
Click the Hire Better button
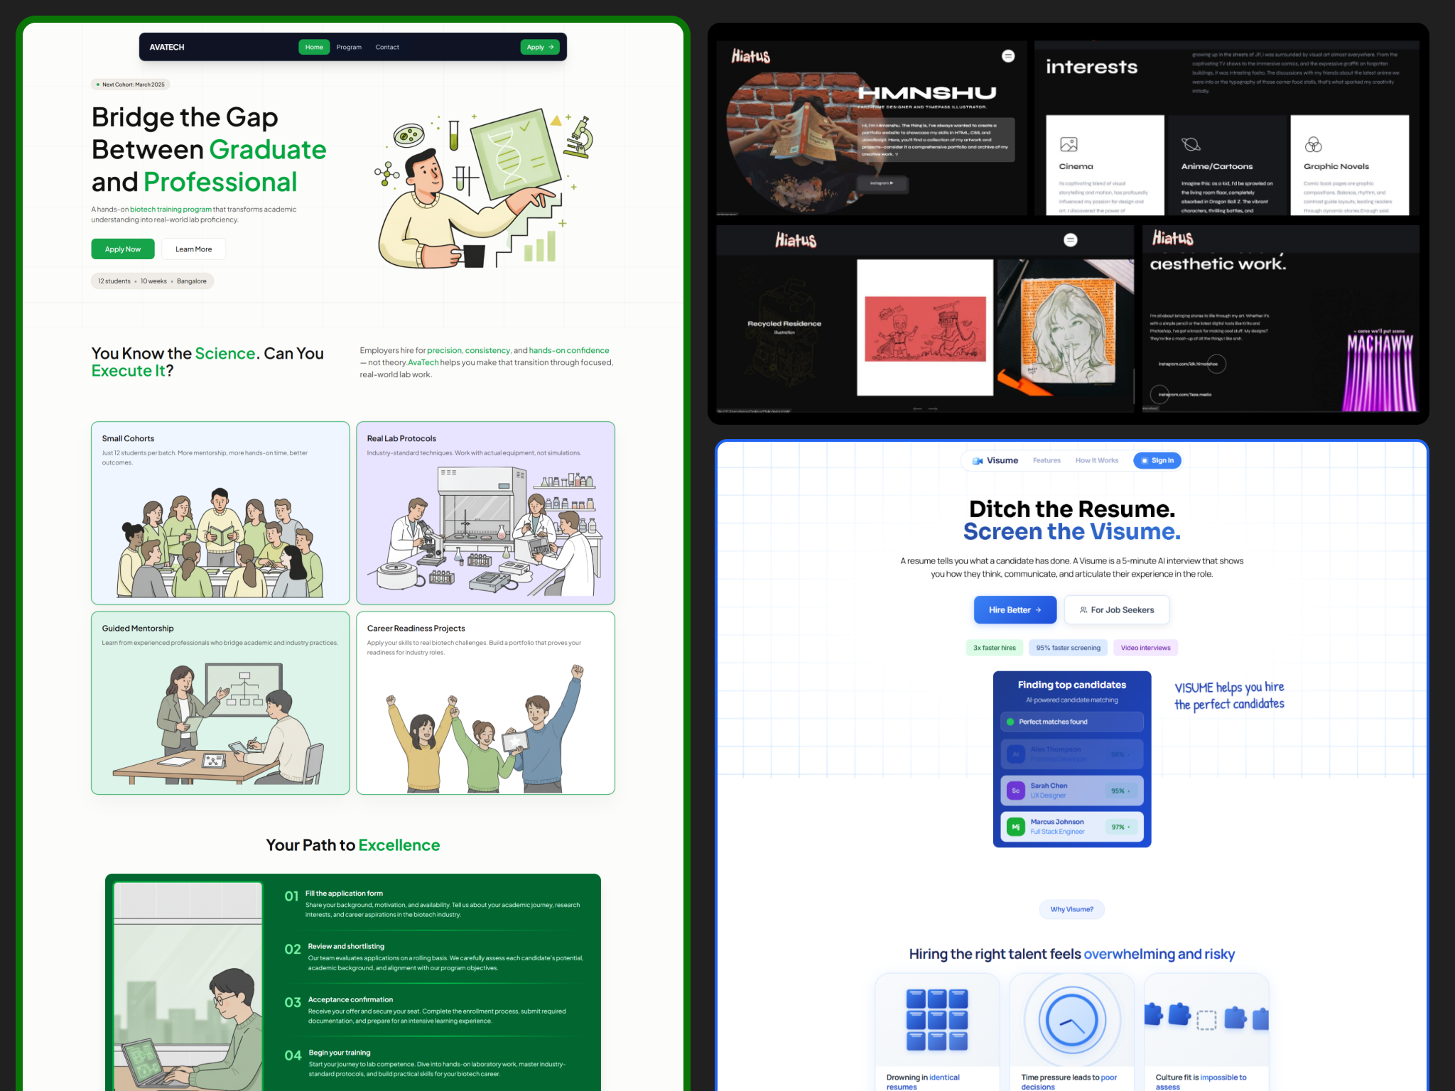[x=1015, y=610]
